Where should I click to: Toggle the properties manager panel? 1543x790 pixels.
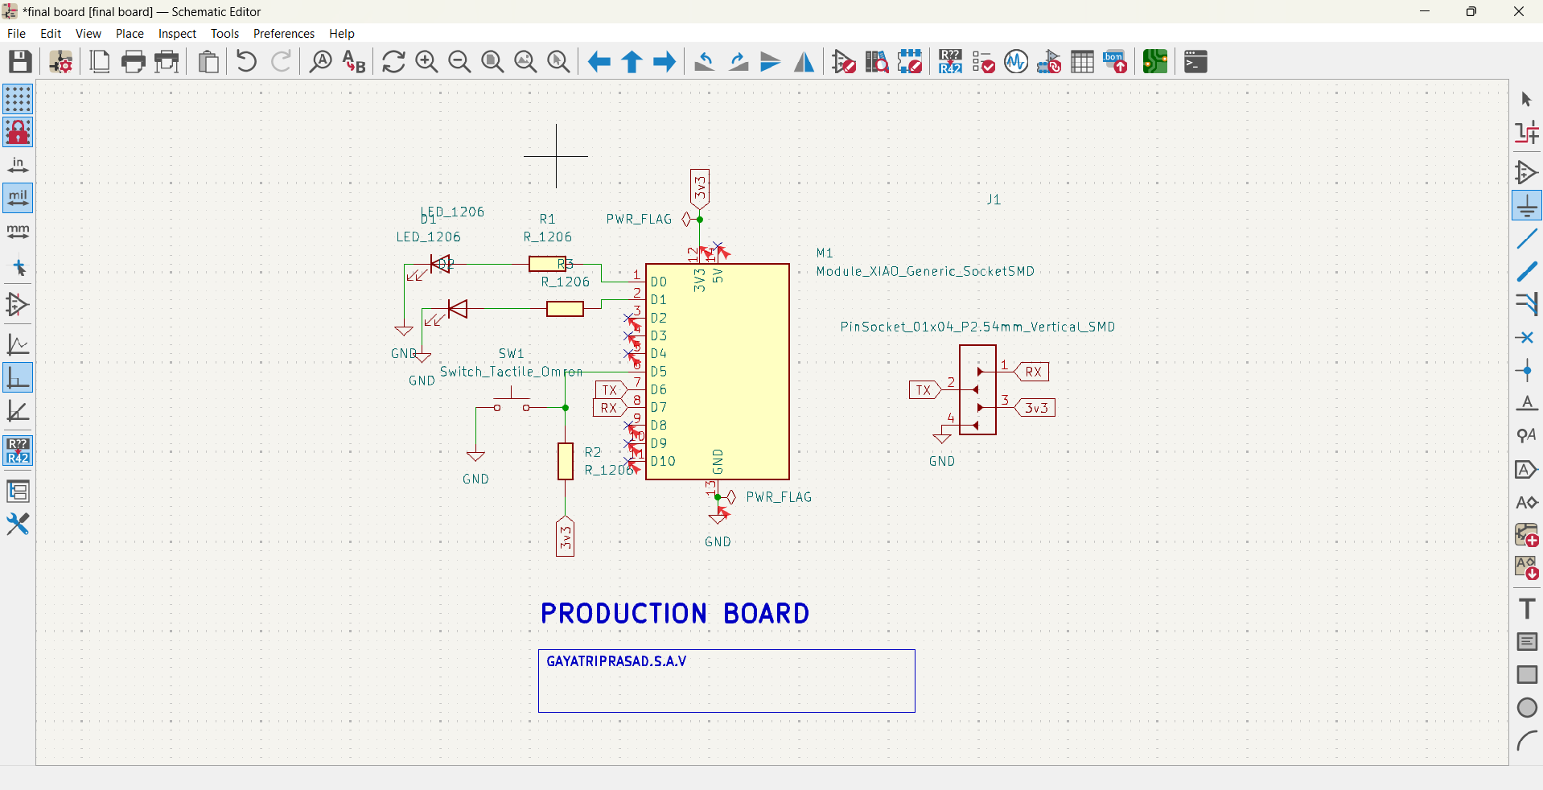click(x=18, y=525)
